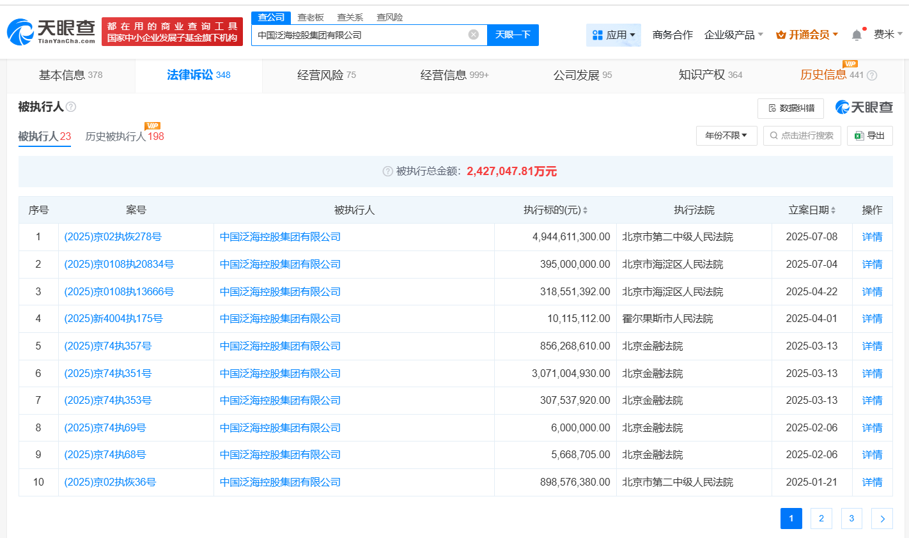The width and height of the screenshot is (909, 538).
Task: Open the 开通会员 membership dropdown
Action: pyautogui.click(x=807, y=35)
